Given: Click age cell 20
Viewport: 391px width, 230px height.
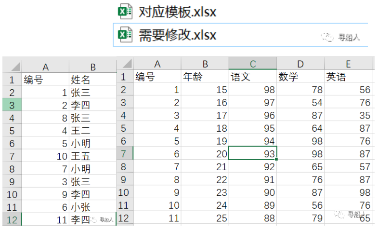Looking at the screenshot, I should click(x=205, y=153).
